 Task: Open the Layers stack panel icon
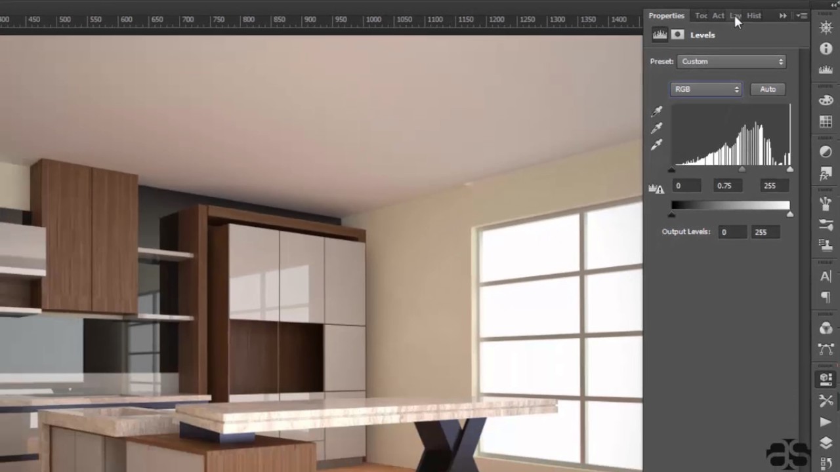(826, 443)
